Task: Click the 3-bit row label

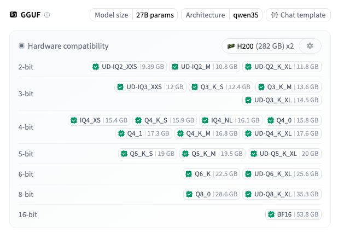Action: click(x=26, y=94)
